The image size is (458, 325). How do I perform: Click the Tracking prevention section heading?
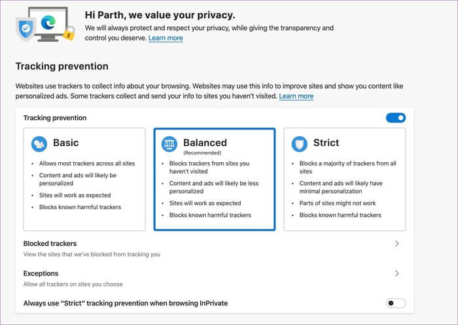tap(62, 66)
